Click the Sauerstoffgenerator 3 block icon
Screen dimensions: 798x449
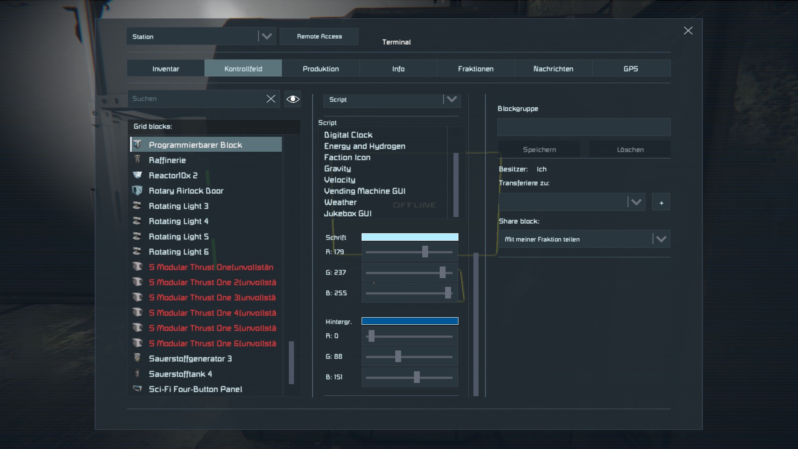pos(138,358)
